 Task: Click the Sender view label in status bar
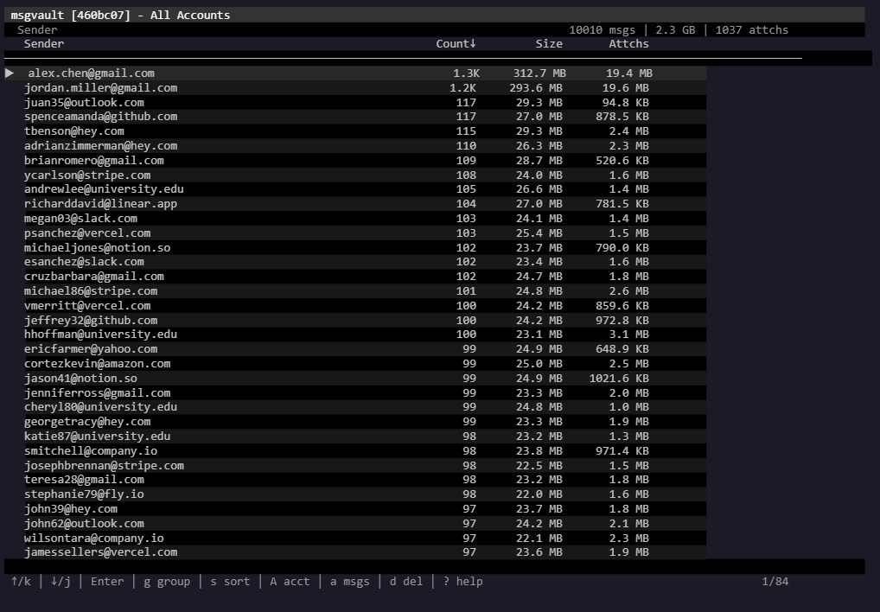(x=37, y=30)
